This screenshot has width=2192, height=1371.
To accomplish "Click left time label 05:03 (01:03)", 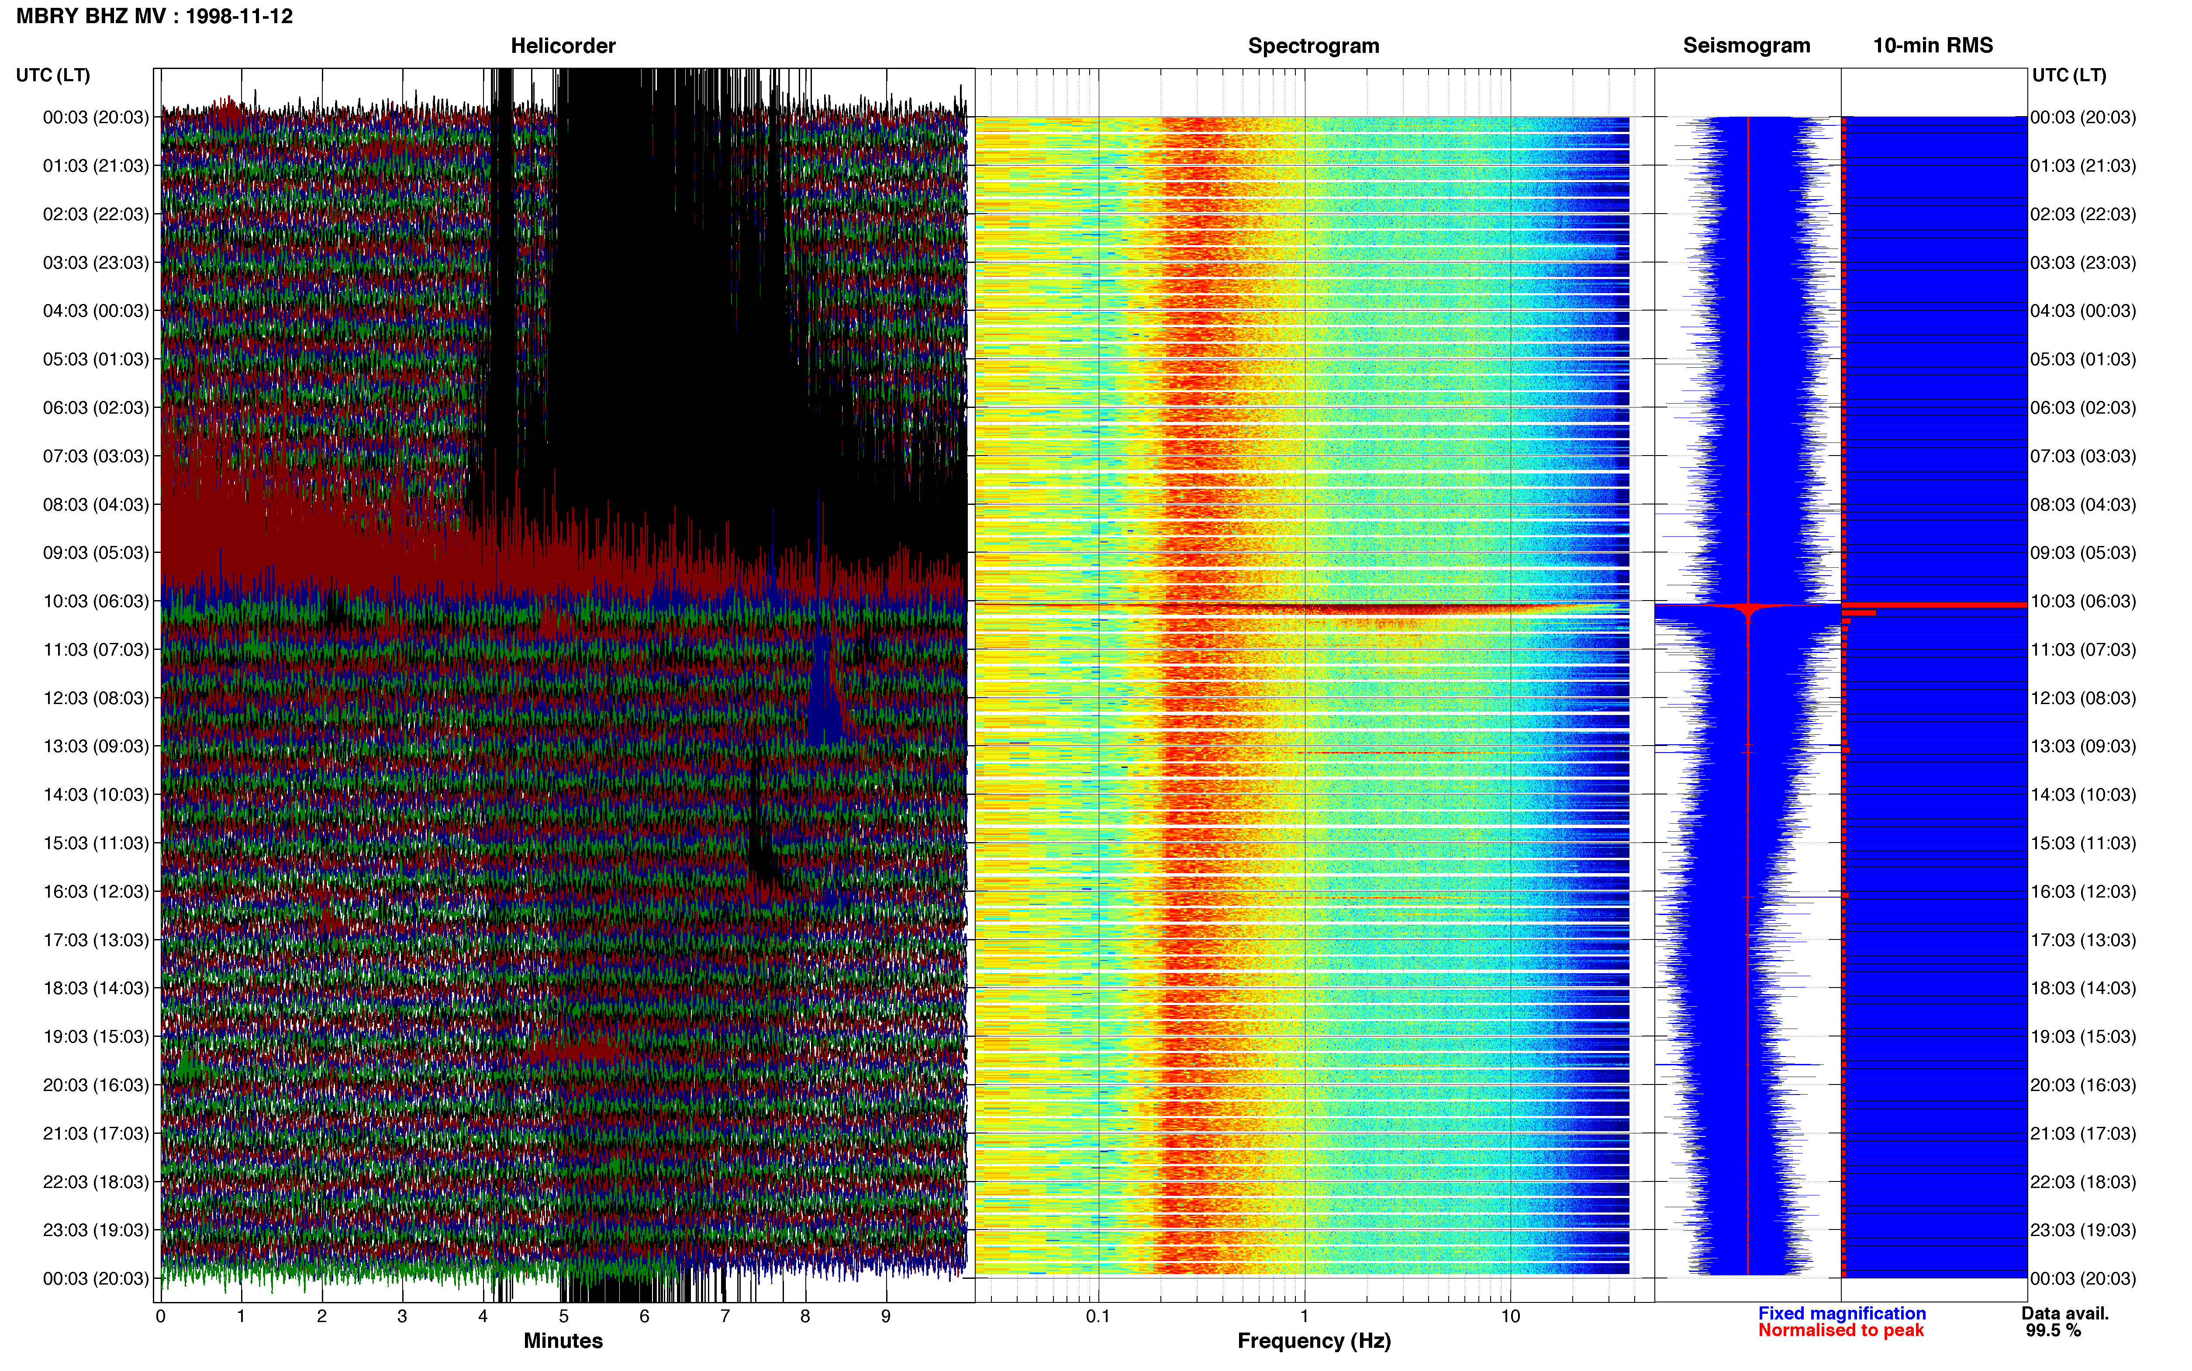I will click(x=96, y=359).
